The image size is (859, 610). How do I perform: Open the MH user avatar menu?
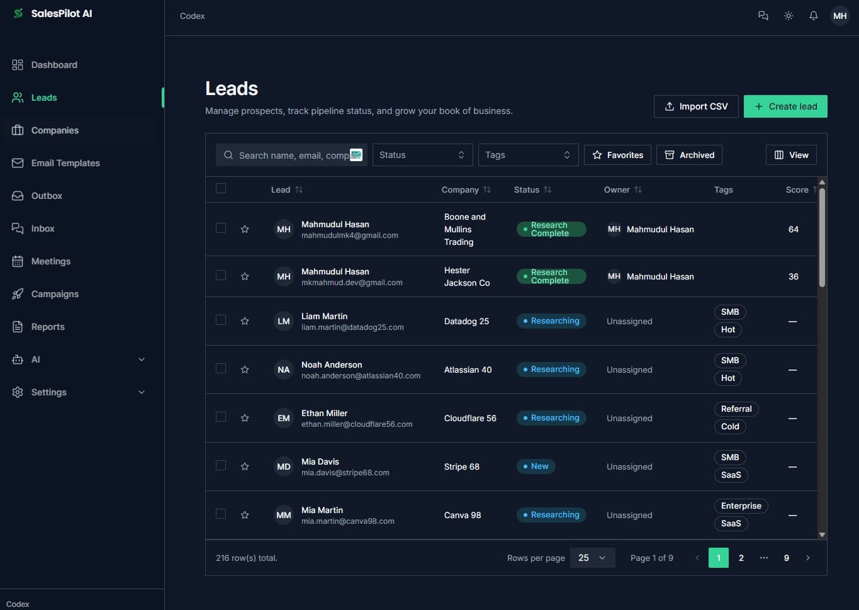pos(840,16)
